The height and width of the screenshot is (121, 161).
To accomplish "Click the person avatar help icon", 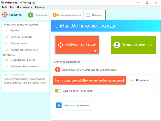I will pos(116,45).
